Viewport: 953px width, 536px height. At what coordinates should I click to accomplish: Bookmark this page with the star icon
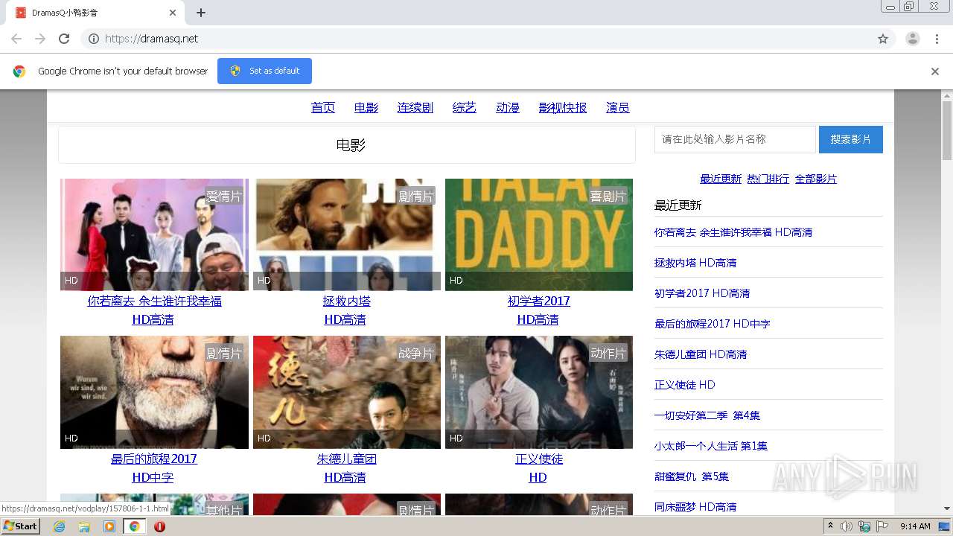[883, 39]
